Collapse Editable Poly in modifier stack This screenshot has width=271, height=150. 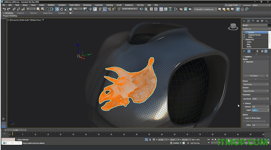[x=244, y=40]
